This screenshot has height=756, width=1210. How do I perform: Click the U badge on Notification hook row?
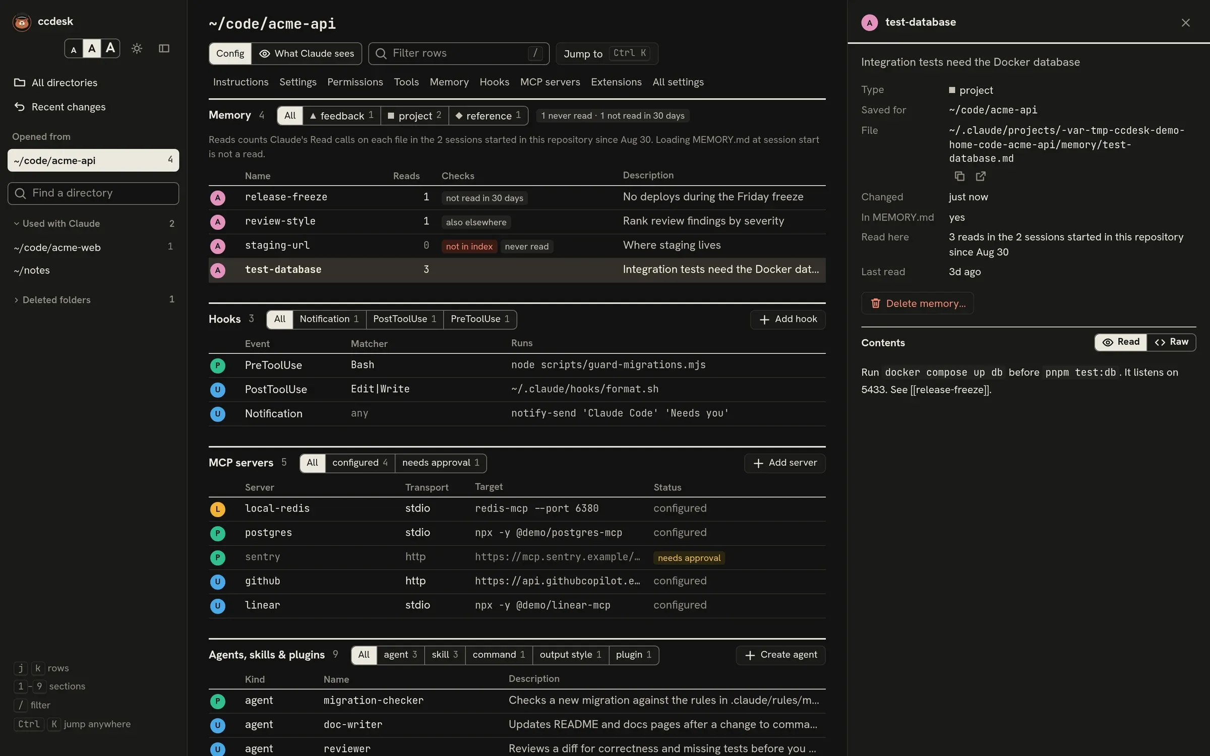click(218, 414)
